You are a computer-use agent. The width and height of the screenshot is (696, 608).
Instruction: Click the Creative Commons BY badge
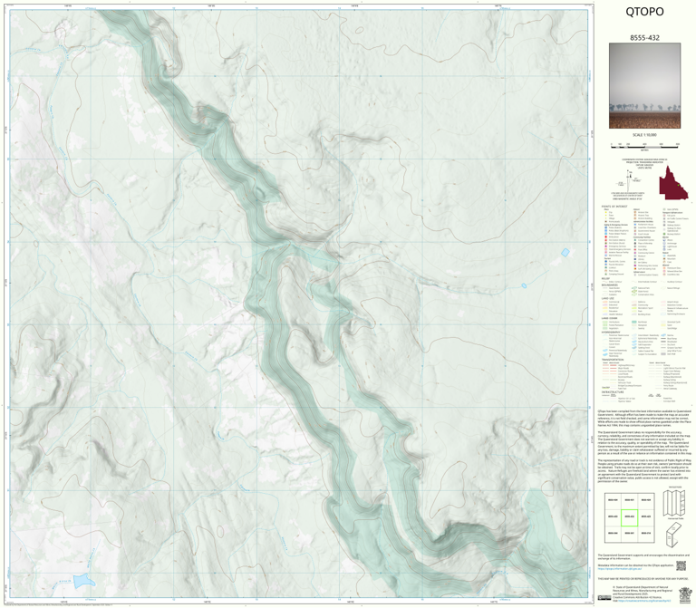click(x=604, y=598)
